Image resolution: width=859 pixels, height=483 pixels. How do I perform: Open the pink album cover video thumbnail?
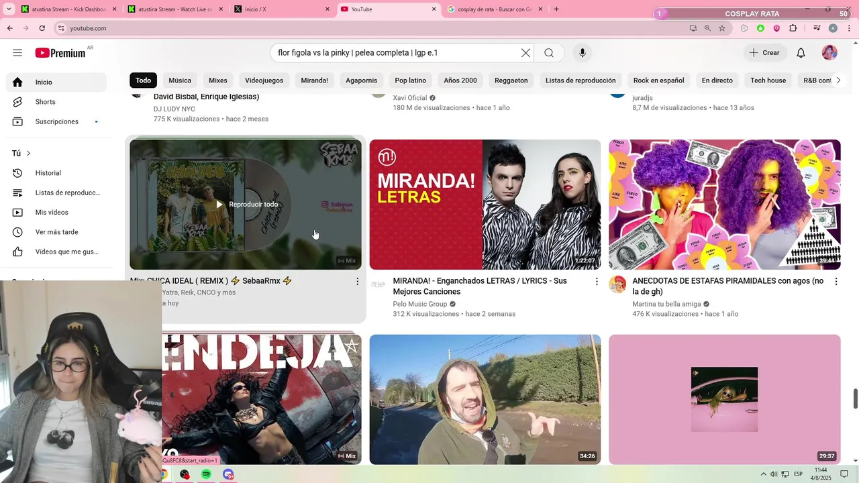(724, 400)
